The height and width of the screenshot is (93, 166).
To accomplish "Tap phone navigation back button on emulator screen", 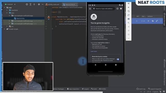I will click(x=95, y=65).
